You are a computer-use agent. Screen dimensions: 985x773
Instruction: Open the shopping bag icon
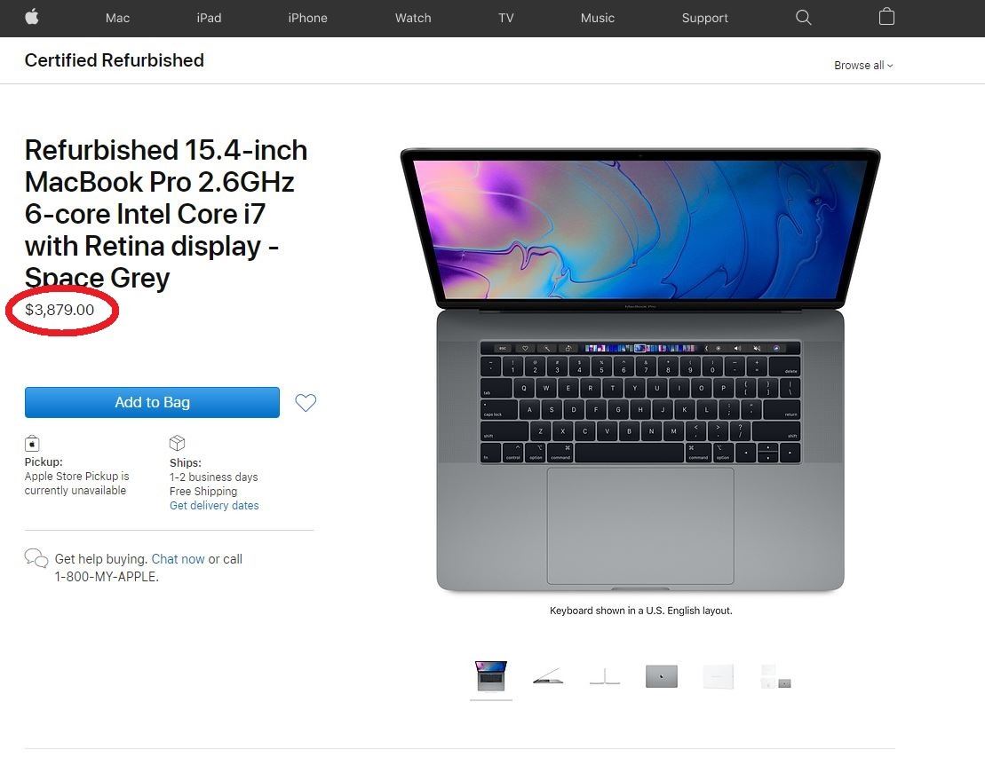tap(886, 16)
